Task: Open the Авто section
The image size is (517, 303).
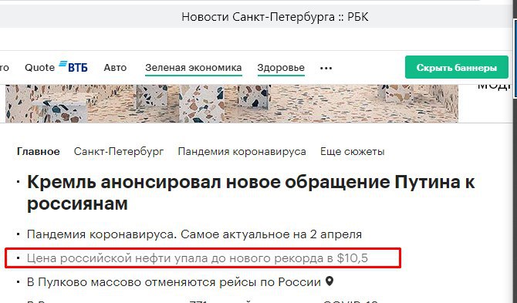Action: 115,68
